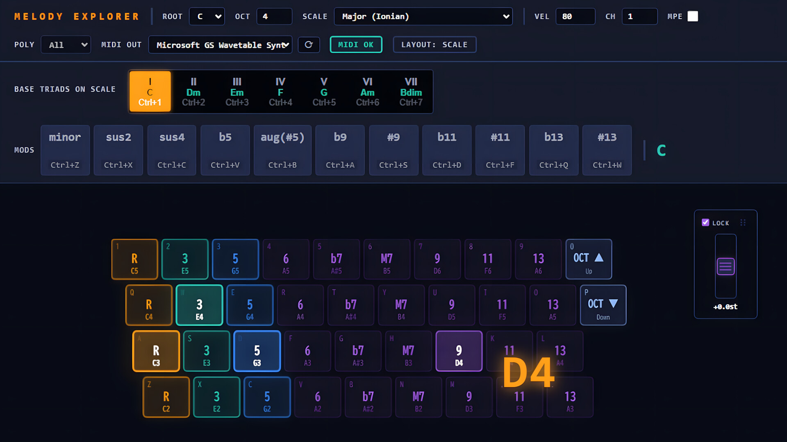Click the OCT Up key
Screen dimensions: 787x442
[x=589, y=259]
